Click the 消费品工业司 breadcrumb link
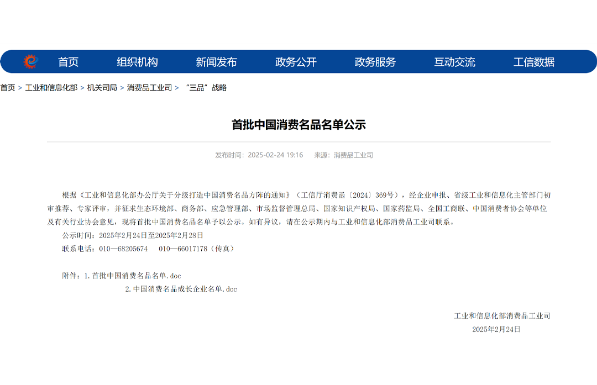Screen dimensions: 597x385 [149, 88]
